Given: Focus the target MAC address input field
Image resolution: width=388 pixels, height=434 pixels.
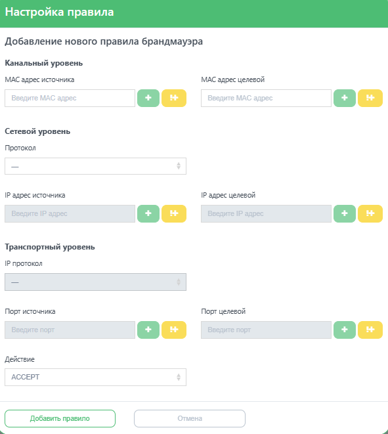Looking at the screenshot, I should tap(266, 98).
